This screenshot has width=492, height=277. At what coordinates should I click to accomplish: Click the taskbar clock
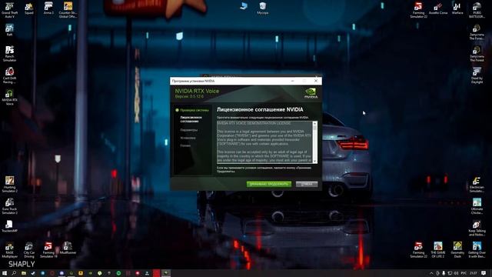point(474,273)
